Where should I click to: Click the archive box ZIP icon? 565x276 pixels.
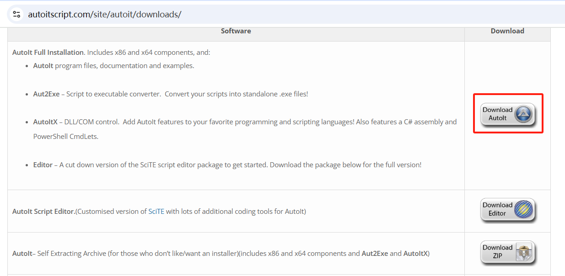(523, 252)
